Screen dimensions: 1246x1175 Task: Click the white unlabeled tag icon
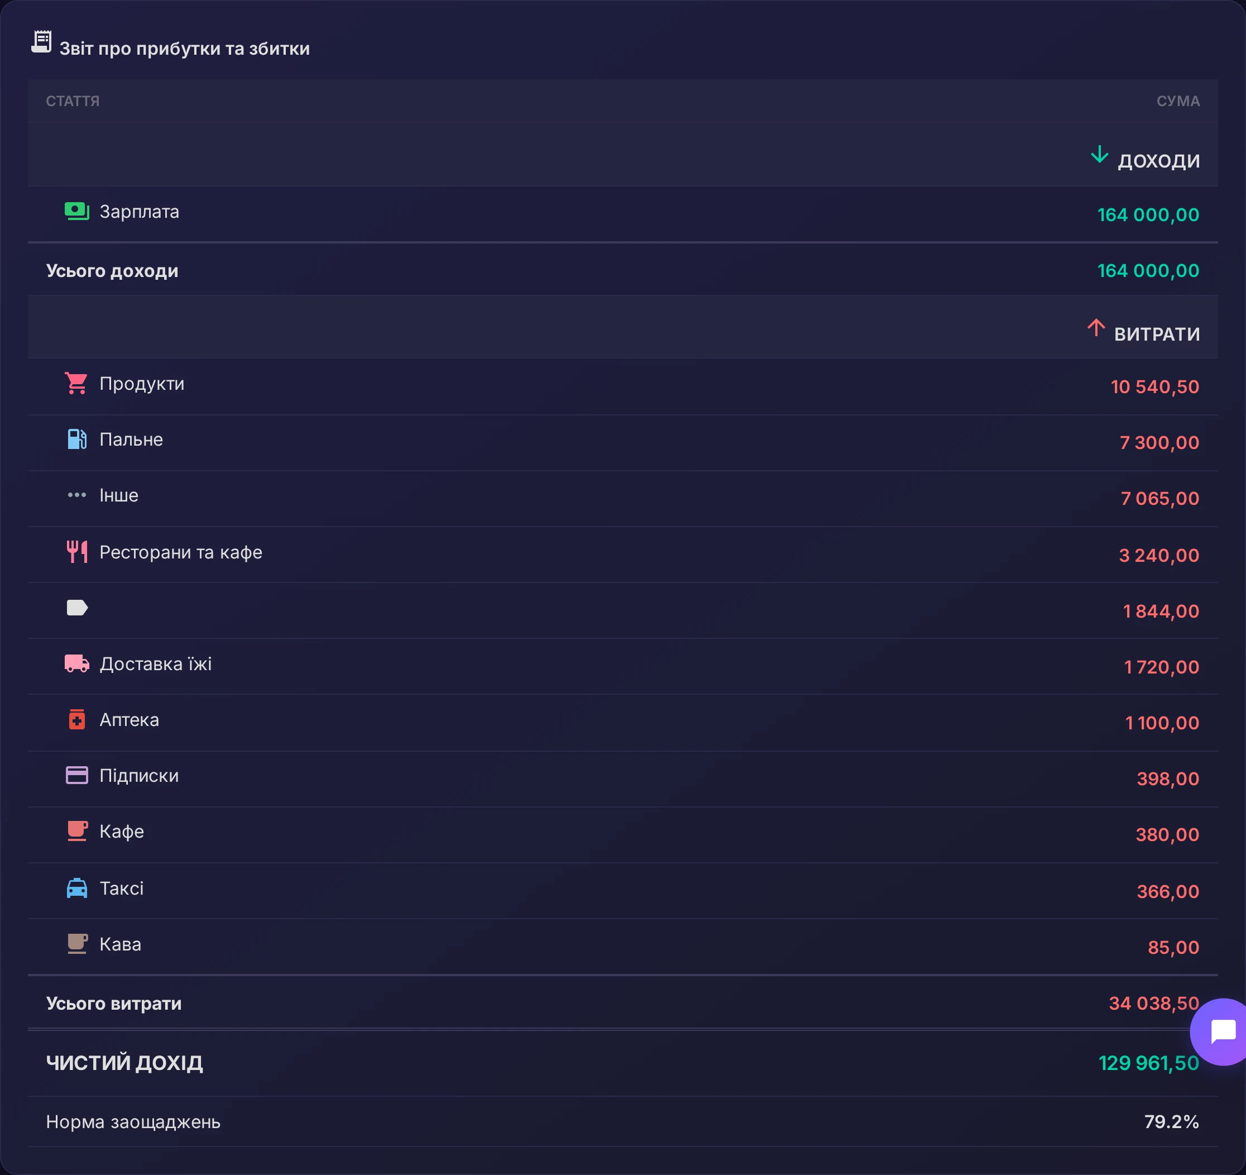tap(76, 608)
